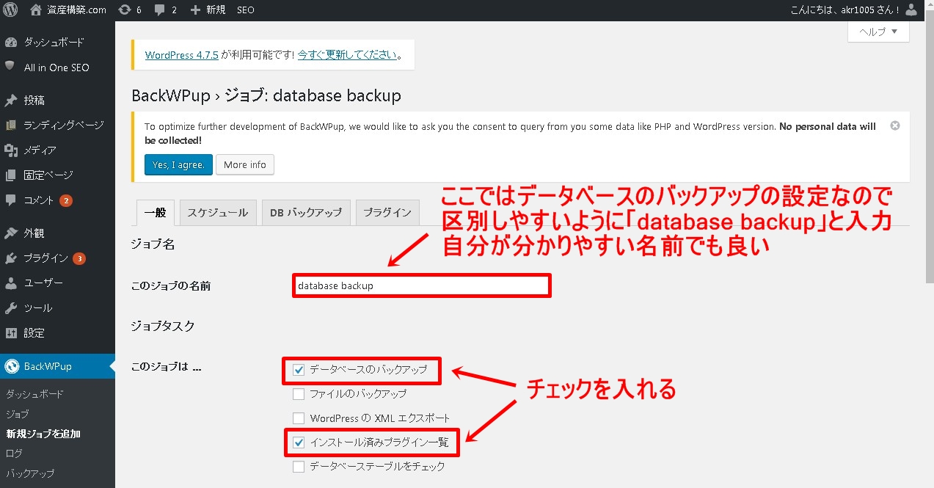
Task: Select the 一般 tab
Action: pos(156,212)
